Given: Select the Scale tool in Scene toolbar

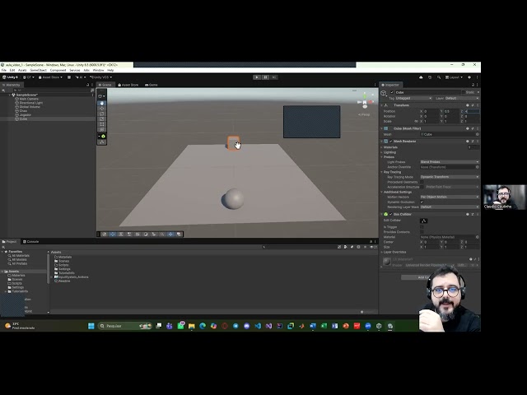Looking at the screenshot, I should [102, 118].
